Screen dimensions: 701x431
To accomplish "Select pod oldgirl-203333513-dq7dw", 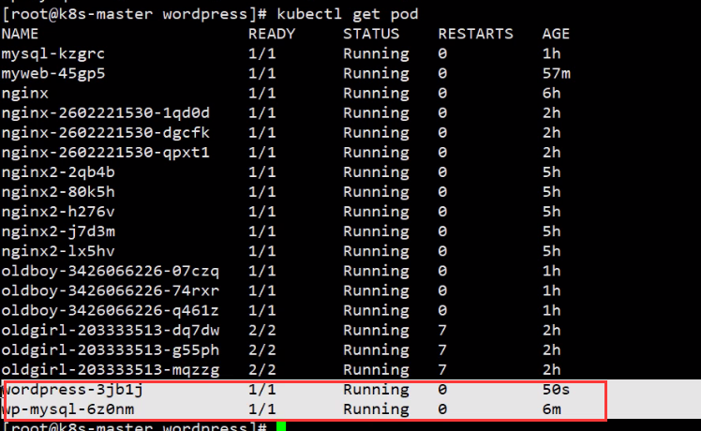I will tap(111, 331).
